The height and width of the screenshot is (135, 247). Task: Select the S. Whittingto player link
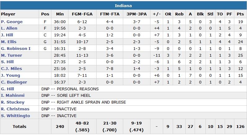(15, 116)
